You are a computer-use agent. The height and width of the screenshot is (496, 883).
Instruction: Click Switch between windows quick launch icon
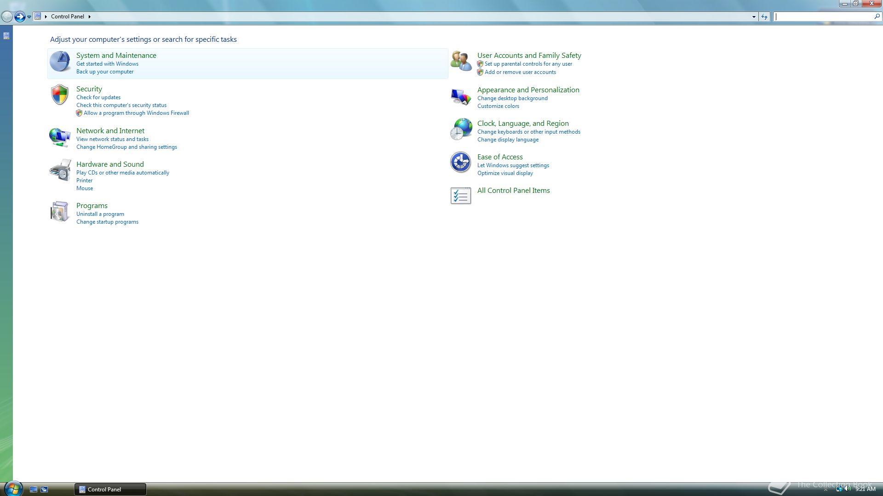(x=44, y=490)
